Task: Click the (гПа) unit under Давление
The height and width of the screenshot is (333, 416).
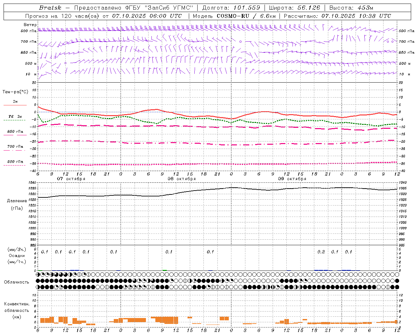Action: pos(17,208)
